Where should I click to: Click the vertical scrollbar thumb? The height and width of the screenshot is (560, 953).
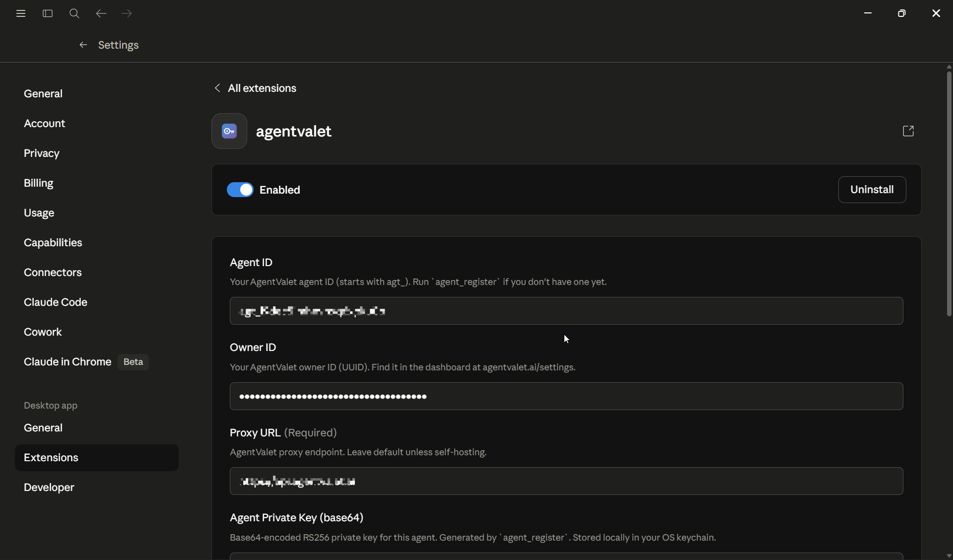click(x=949, y=194)
